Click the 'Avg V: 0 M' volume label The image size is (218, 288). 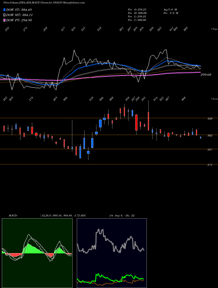click(x=171, y=9)
